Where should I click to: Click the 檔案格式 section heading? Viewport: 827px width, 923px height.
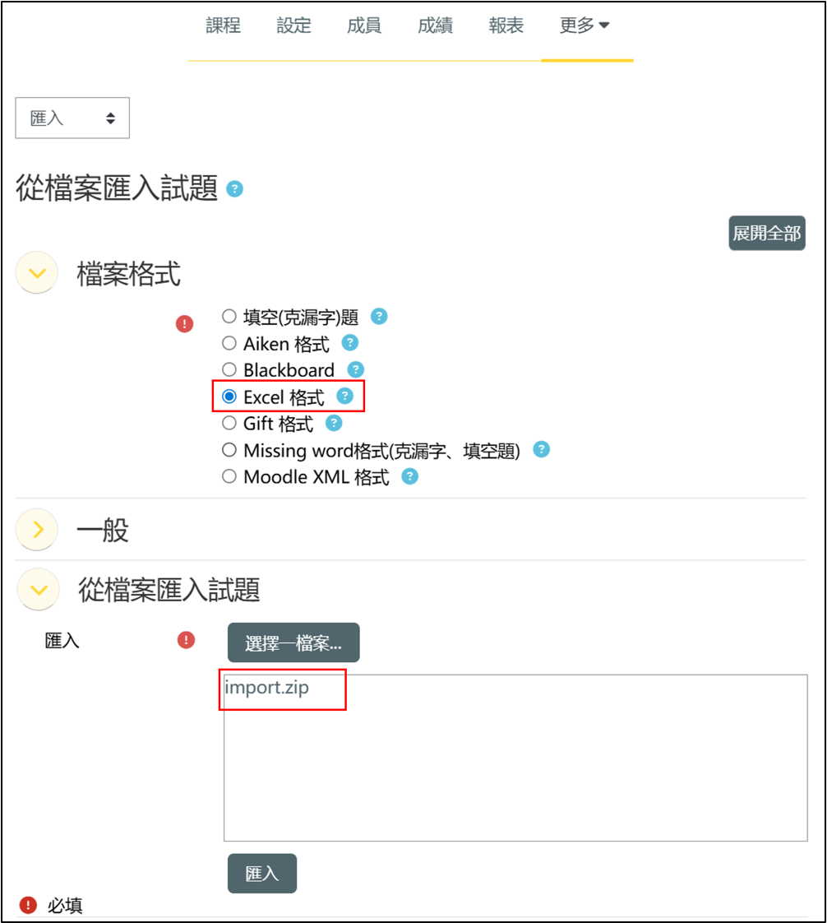(x=128, y=274)
